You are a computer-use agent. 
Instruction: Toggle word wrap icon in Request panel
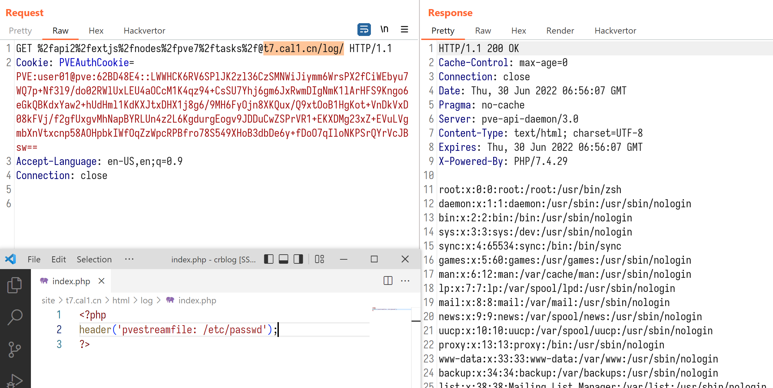[364, 30]
